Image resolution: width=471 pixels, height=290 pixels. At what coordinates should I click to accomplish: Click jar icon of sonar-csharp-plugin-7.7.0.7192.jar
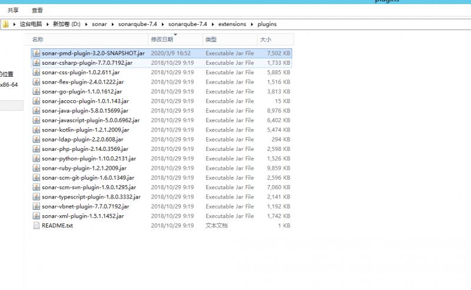click(37, 63)
